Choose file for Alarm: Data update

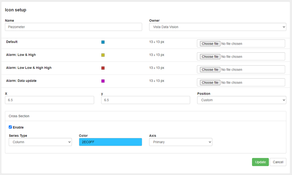coord(210,83)
